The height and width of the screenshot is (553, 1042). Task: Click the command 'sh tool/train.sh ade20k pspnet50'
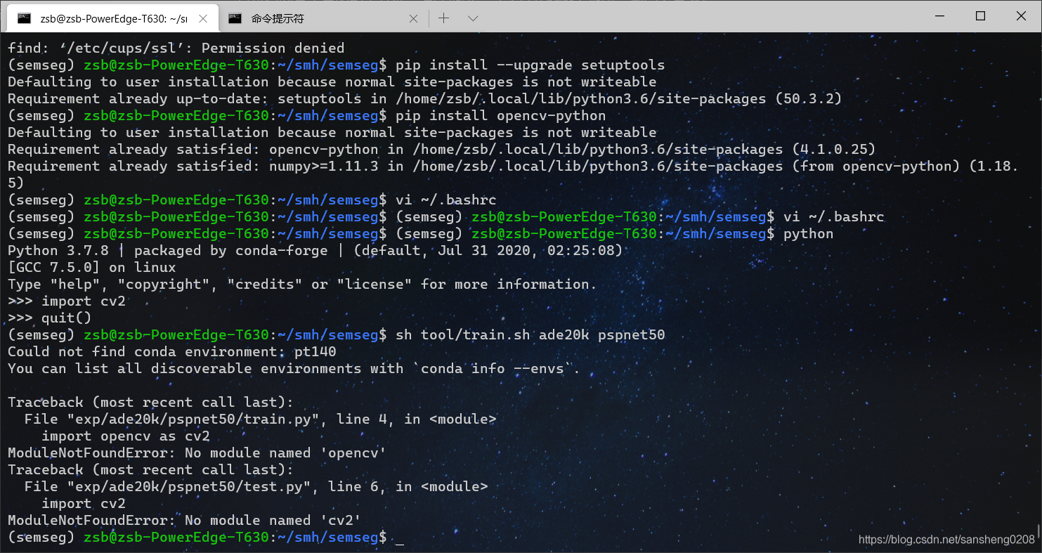[530, 334]
